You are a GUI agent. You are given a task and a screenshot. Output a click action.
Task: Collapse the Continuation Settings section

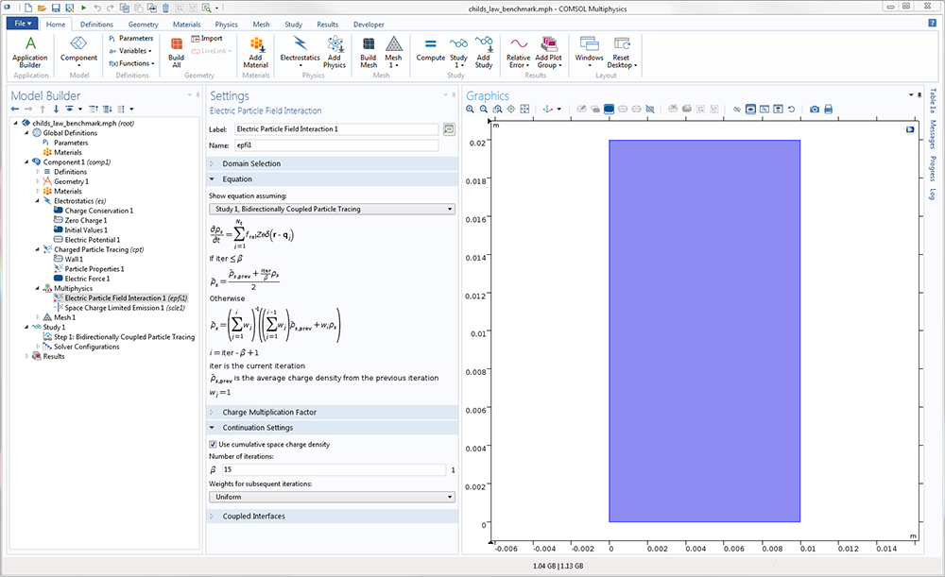pos(258,428)
